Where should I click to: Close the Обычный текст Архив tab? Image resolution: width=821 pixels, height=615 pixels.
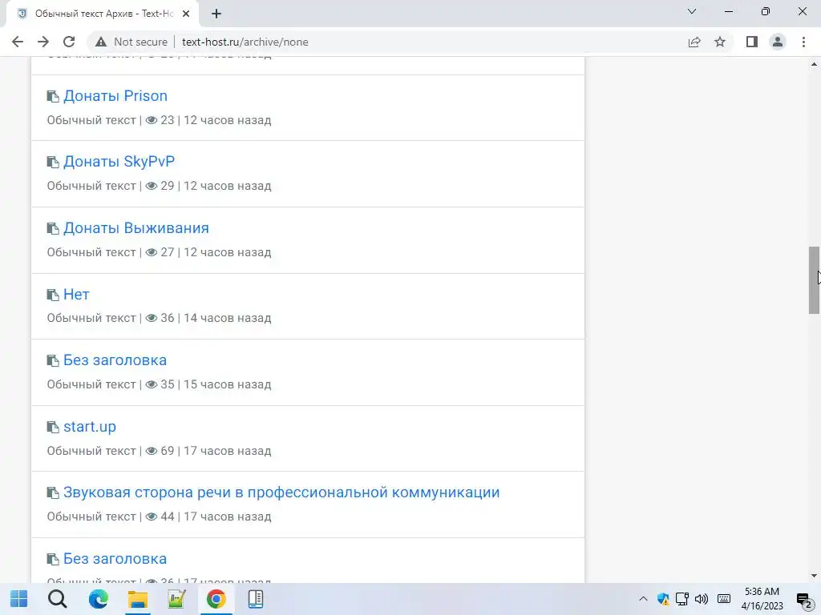coord(186,14)
